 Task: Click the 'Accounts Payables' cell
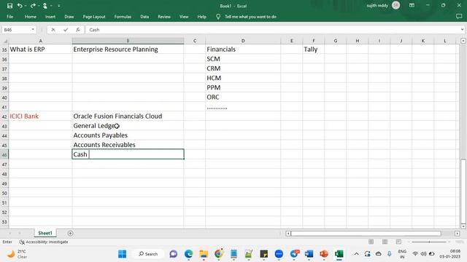pyautogui.click(x=128, y=135)
